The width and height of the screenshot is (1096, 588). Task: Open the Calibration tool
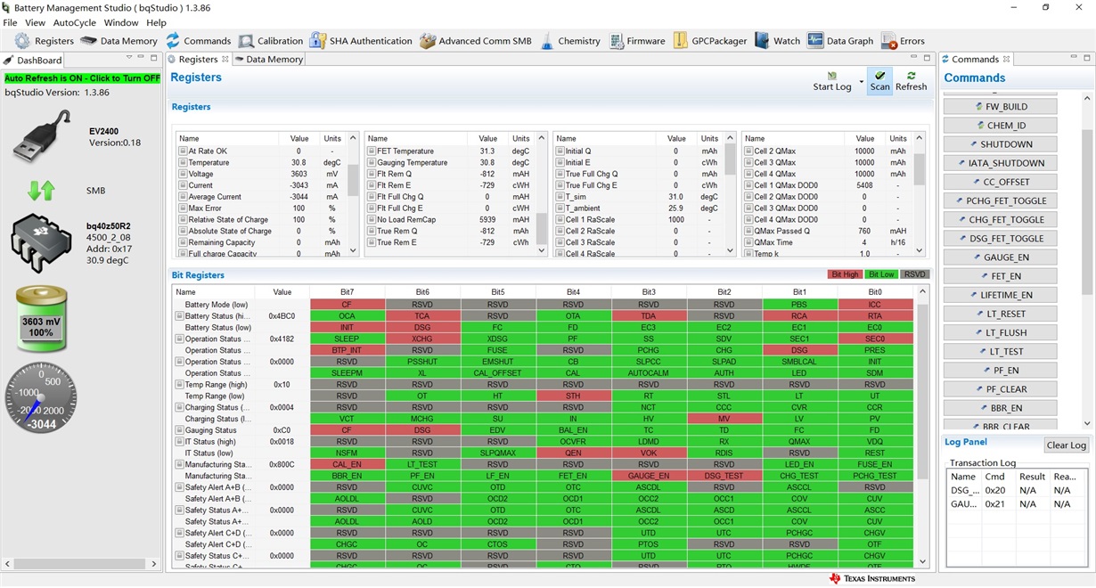tap(270, 41)
